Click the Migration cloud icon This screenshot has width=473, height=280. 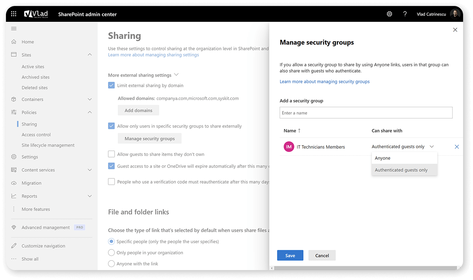click(13, 183)
